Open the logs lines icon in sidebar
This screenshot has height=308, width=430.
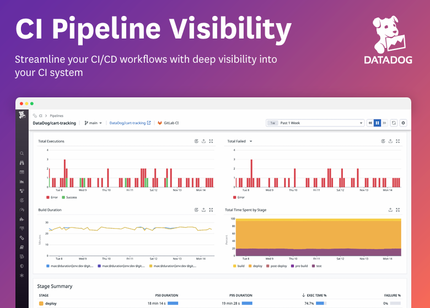click(x=21, y=228)
